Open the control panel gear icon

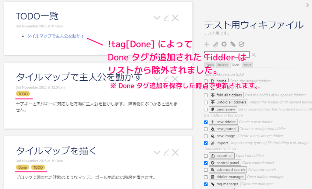[x=224, y=44]
